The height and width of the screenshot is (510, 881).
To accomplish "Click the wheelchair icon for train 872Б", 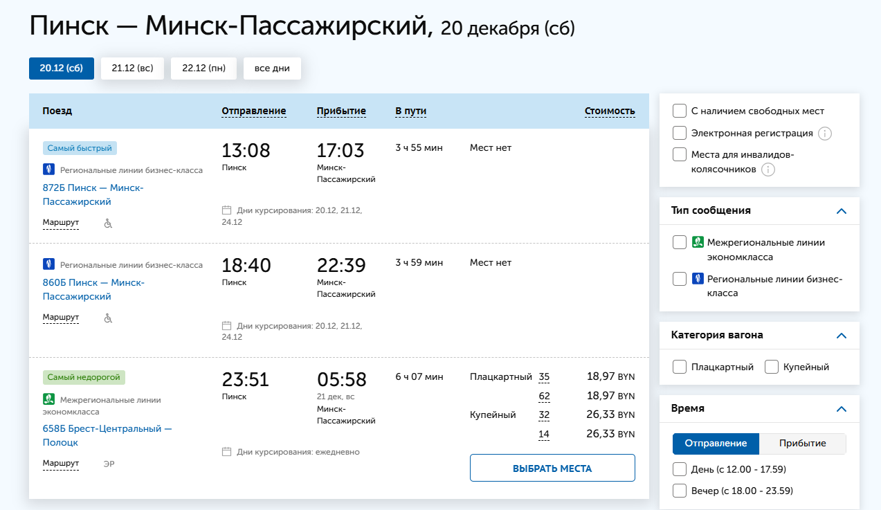I will coord(108,224).
